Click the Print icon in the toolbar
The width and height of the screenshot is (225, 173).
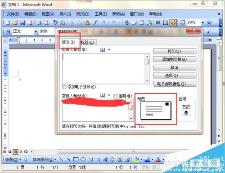39,22
